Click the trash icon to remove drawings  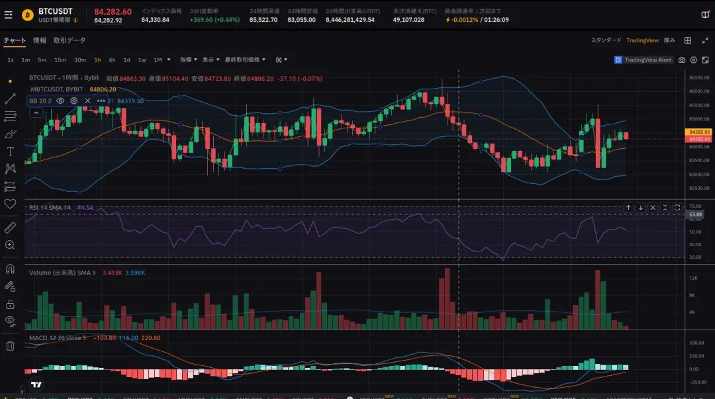pyautogui.click(x=10, y=345)
